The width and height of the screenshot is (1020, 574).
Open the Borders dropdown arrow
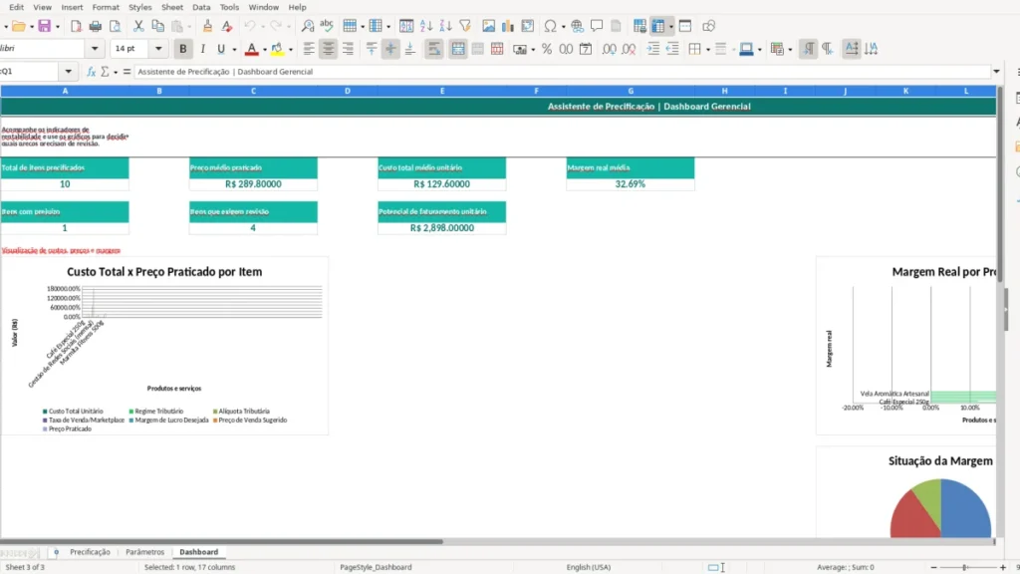coord(708,50)
